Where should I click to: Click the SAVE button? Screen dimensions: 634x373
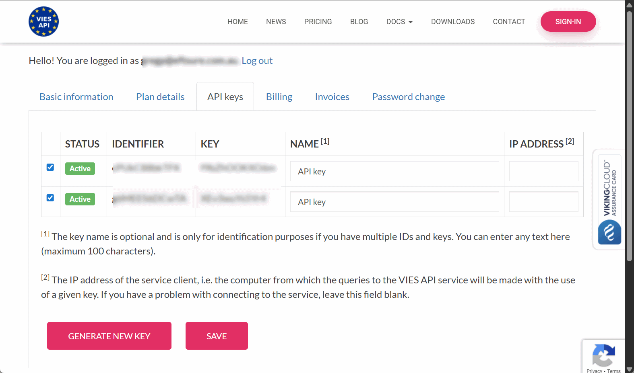tap(217, 336)
